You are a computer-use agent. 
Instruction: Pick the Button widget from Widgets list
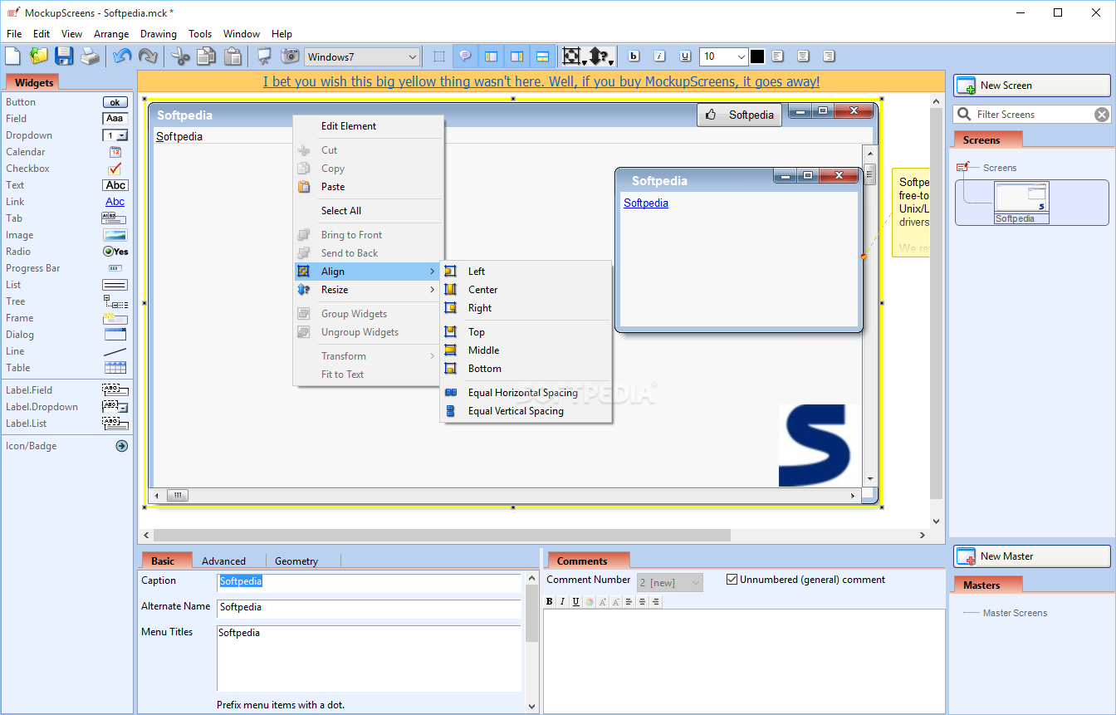[66, 102]
